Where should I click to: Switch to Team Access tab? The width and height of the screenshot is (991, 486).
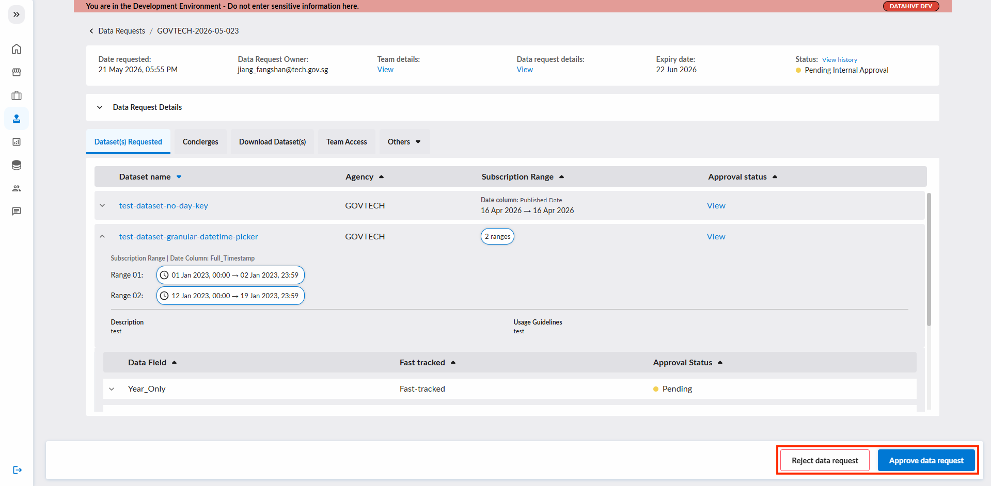click(347, 141)
